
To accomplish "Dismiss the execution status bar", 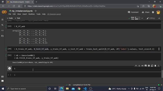I will click(161, 85).
